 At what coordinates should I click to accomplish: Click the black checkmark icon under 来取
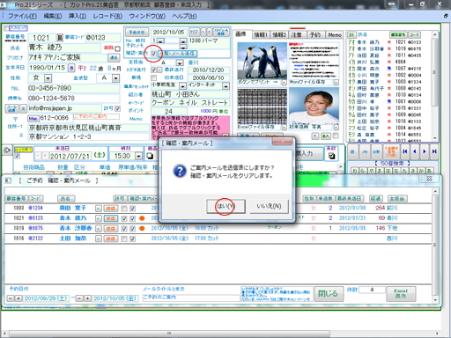click(x=331, y=156)
